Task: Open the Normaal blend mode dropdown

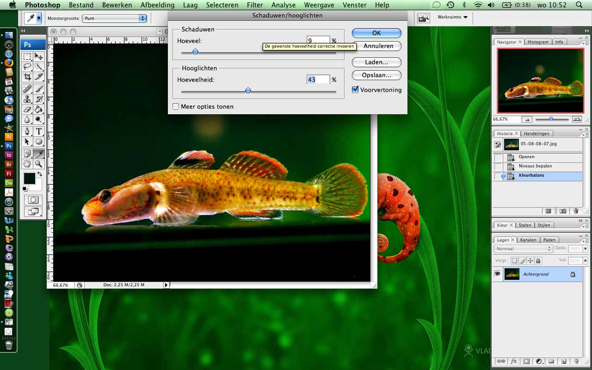Action: point(523,249)
